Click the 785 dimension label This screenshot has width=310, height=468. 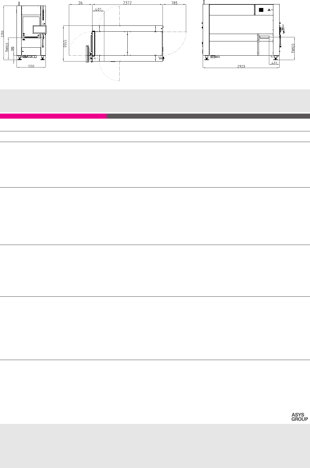pos(174,2)
